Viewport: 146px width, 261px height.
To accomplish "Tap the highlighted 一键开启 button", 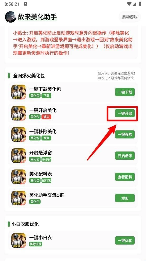I will coord(125,113).
